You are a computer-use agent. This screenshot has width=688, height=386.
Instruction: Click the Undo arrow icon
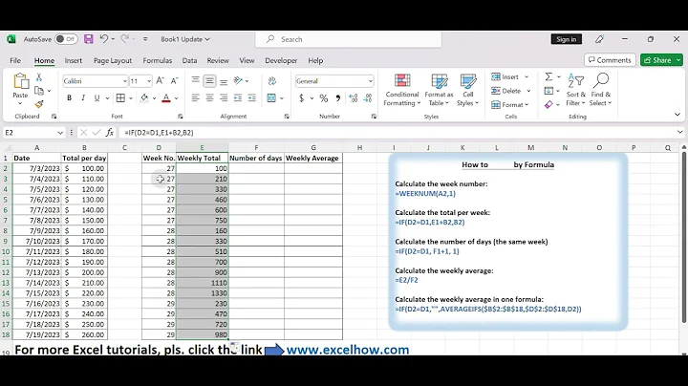104,39
